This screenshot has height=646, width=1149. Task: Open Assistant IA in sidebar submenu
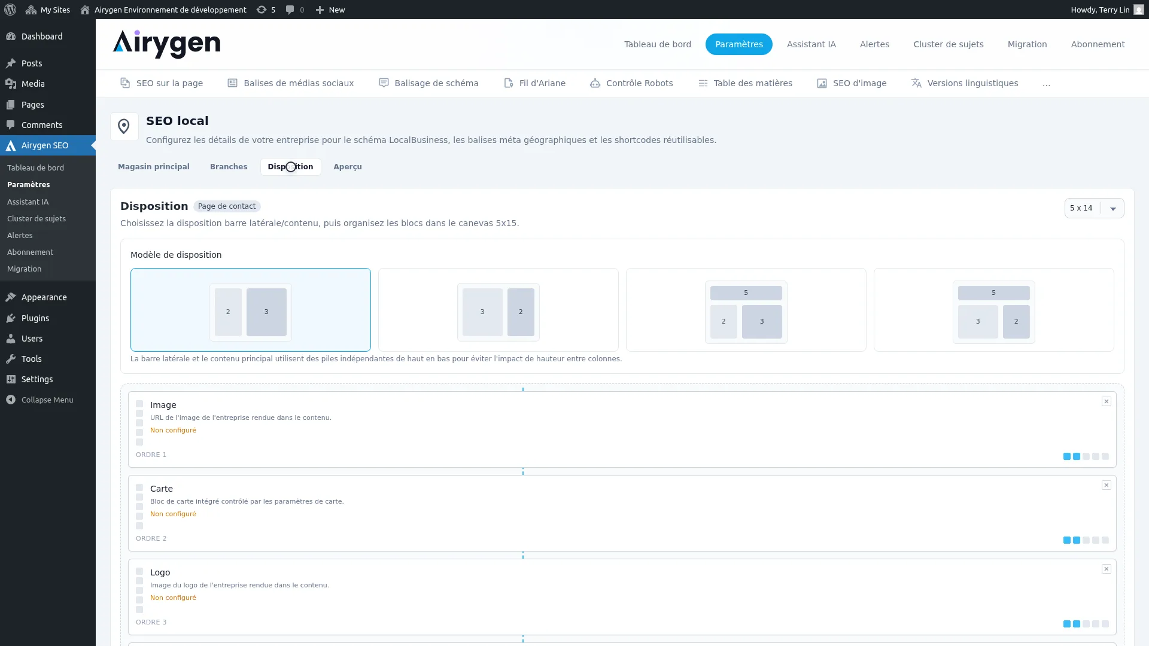click(x=28, y=202)
